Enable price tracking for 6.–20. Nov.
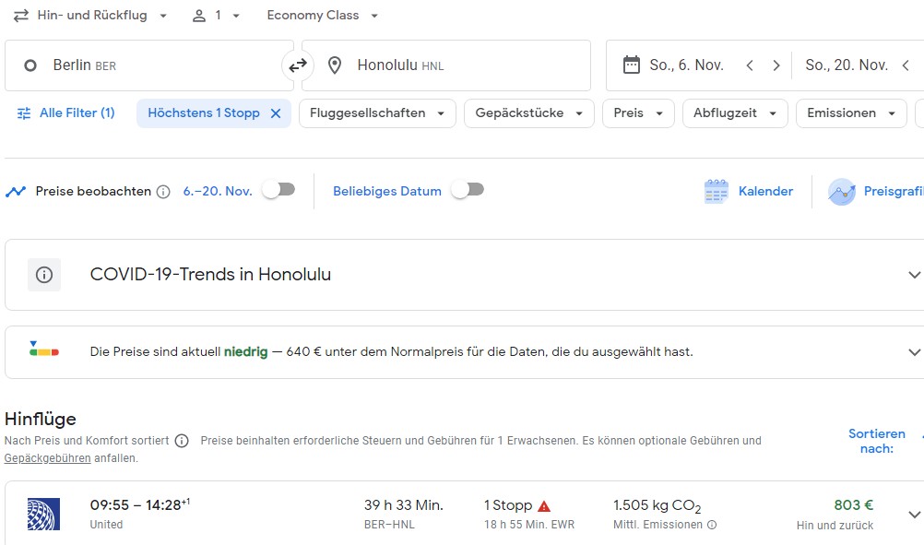The width and height of the screenshot is (924, 545). 278,190
